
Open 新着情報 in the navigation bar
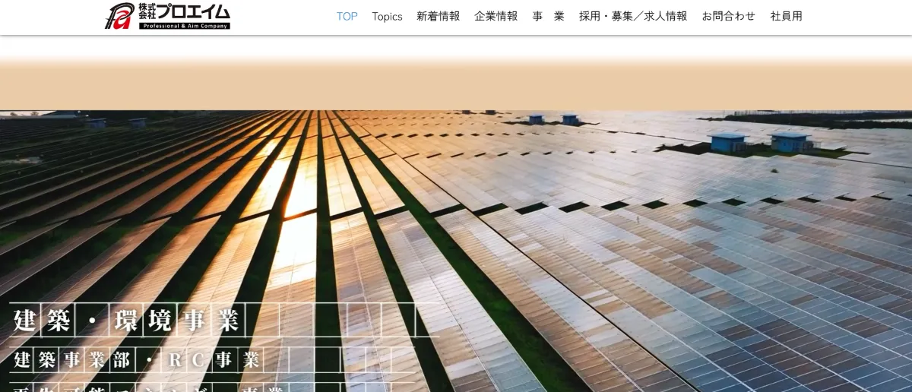click(x=438, y=17)
